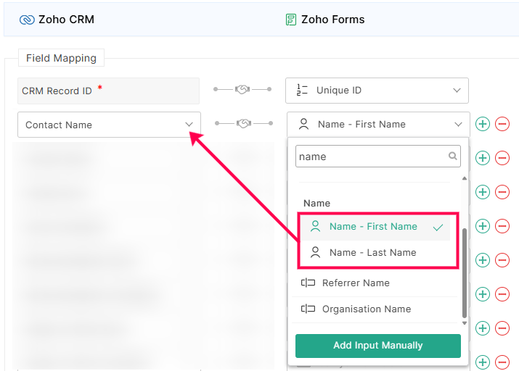Click the Add Input Manually button

377,346
